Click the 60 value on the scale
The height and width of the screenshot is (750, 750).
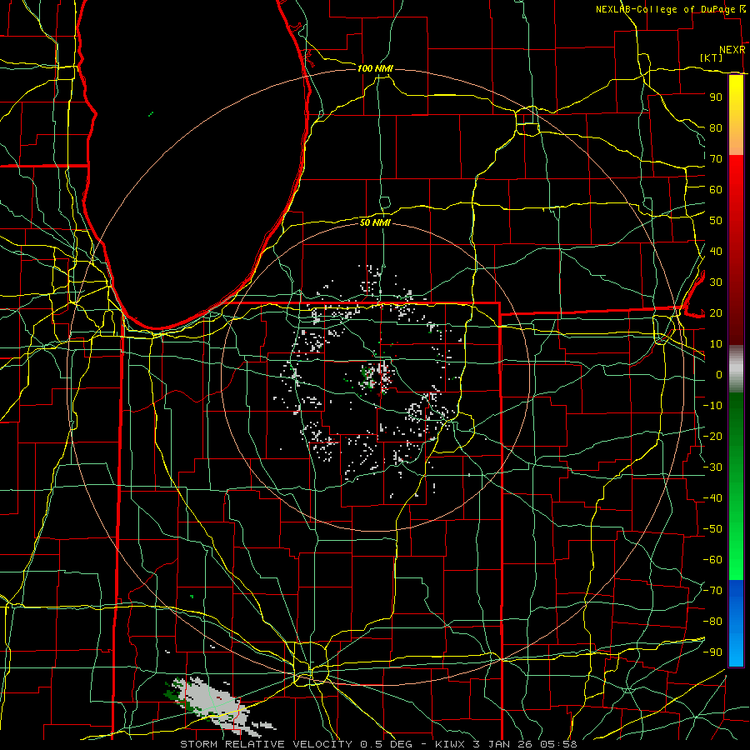tap(716, 190)
